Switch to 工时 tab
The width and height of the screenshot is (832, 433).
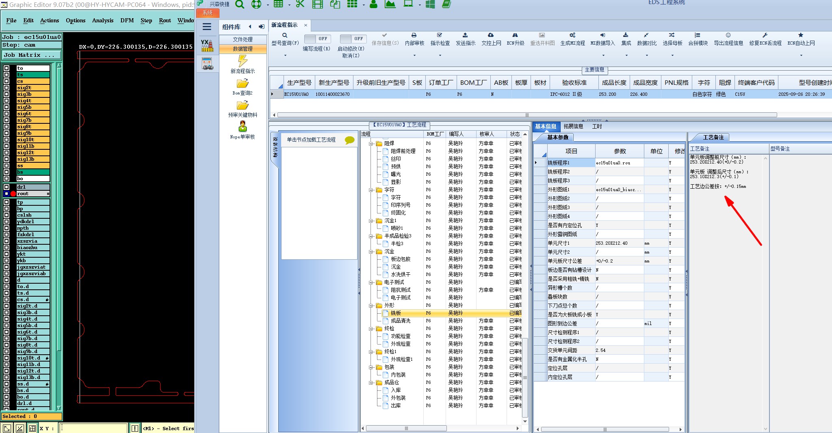[597, 126]
